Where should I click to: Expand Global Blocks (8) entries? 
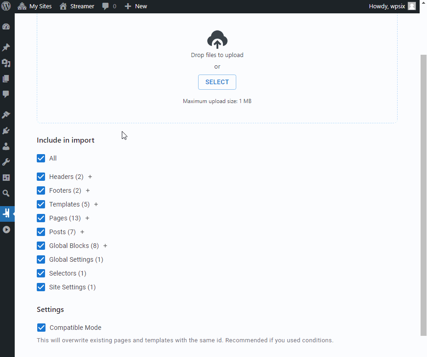[x=105, y=246]
